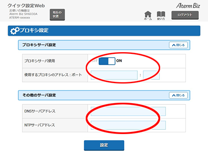The image size is (208, 157).
Task: Click the blue 設定 submit button
Action: pyautogui.click(x=104, y=145)
